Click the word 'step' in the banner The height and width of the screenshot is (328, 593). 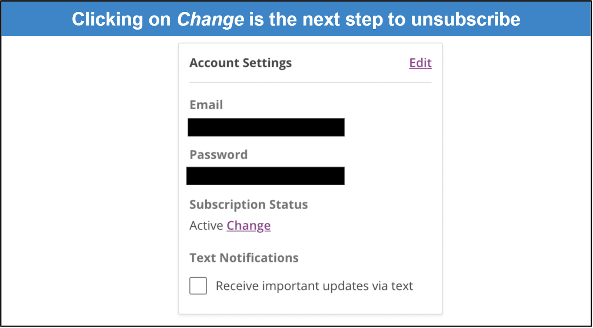[x=364, y=20]
